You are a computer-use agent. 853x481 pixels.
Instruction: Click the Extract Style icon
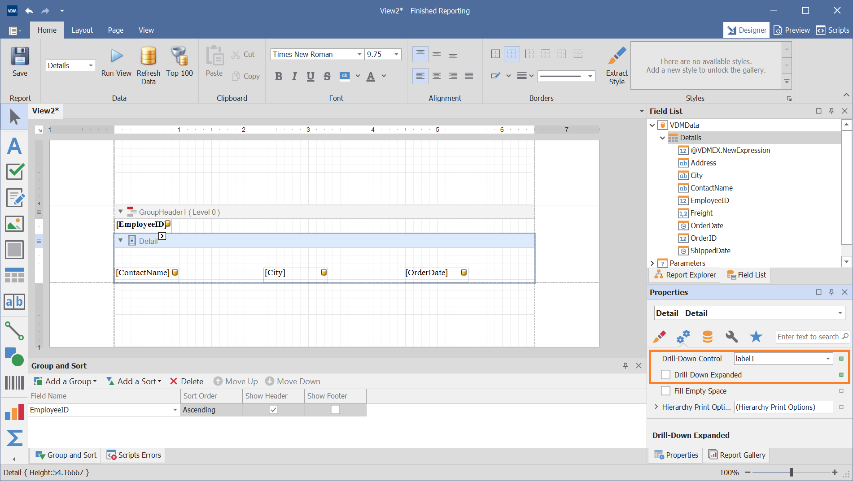tap(617, 56)
